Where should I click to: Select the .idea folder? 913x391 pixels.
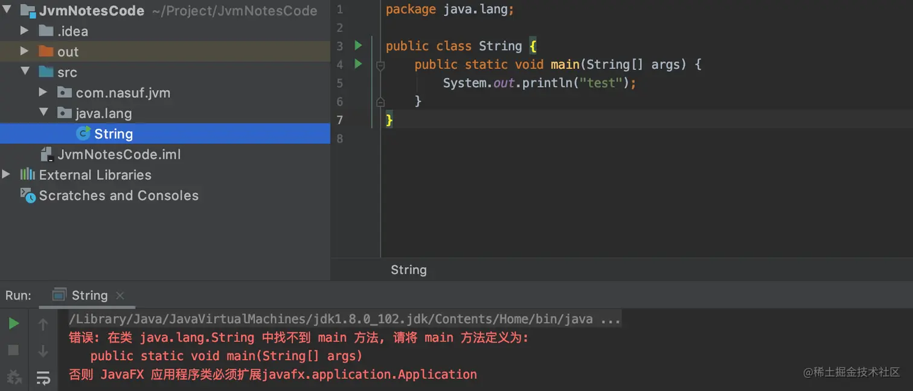pos(72,31)
